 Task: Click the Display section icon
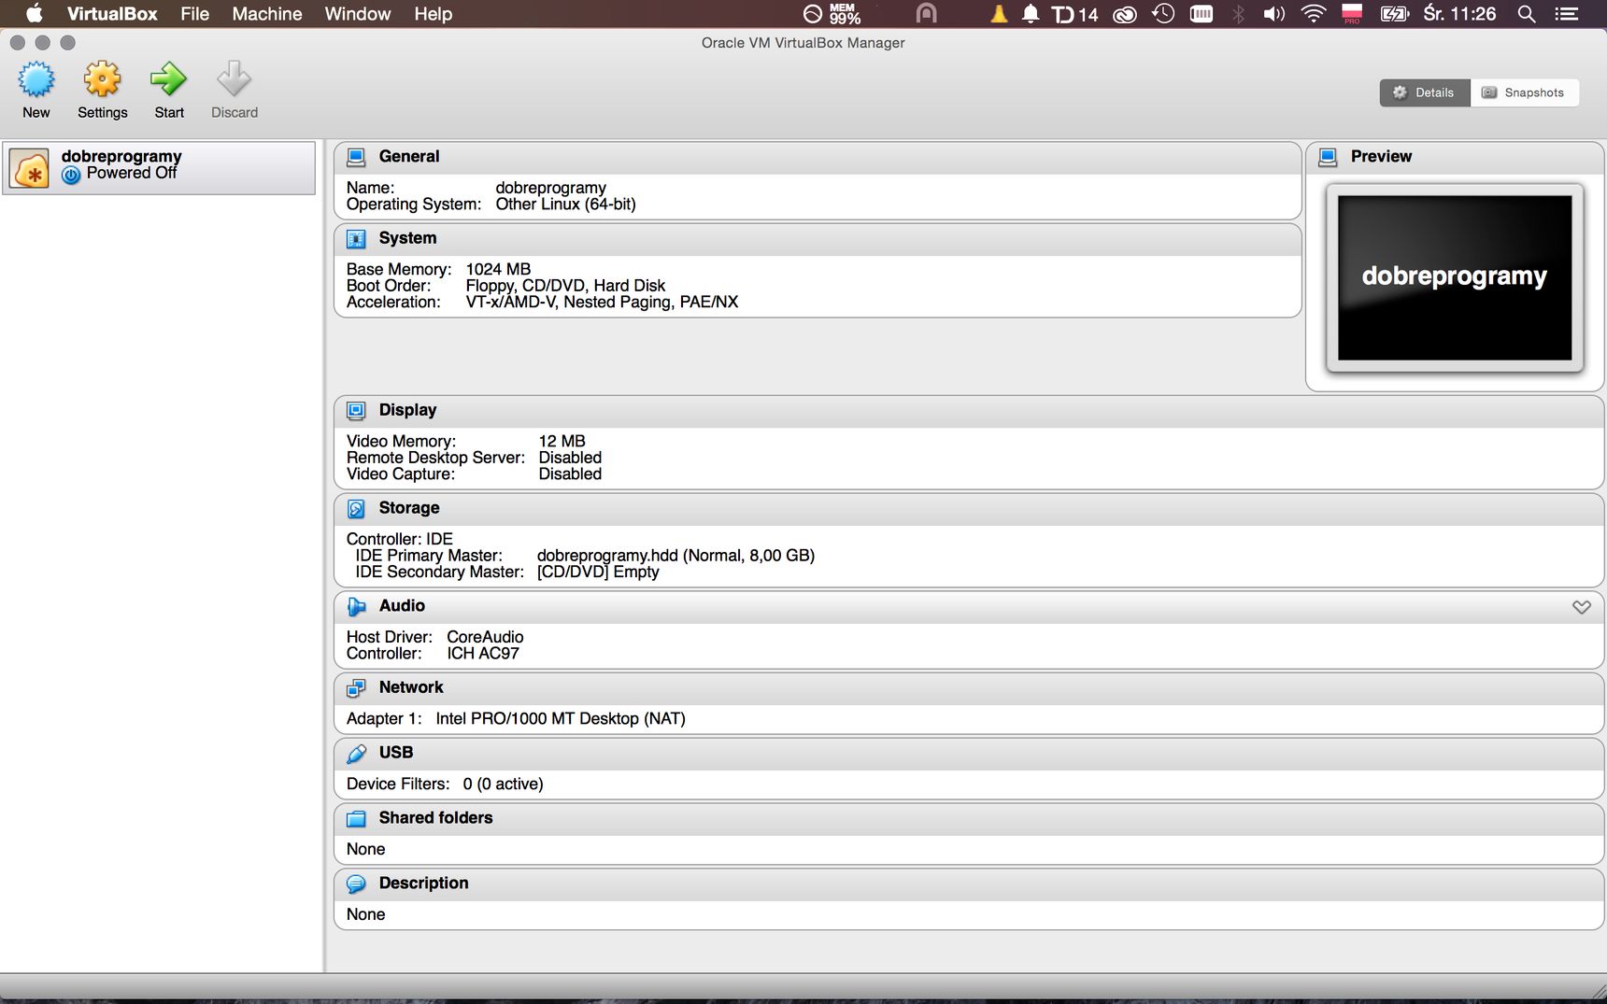(356, 411)
